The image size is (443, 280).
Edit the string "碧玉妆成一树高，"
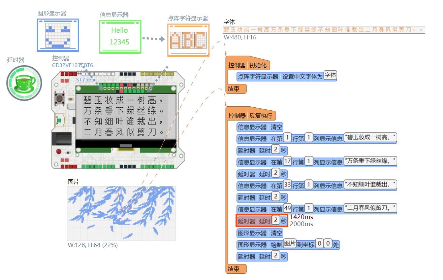370,137
